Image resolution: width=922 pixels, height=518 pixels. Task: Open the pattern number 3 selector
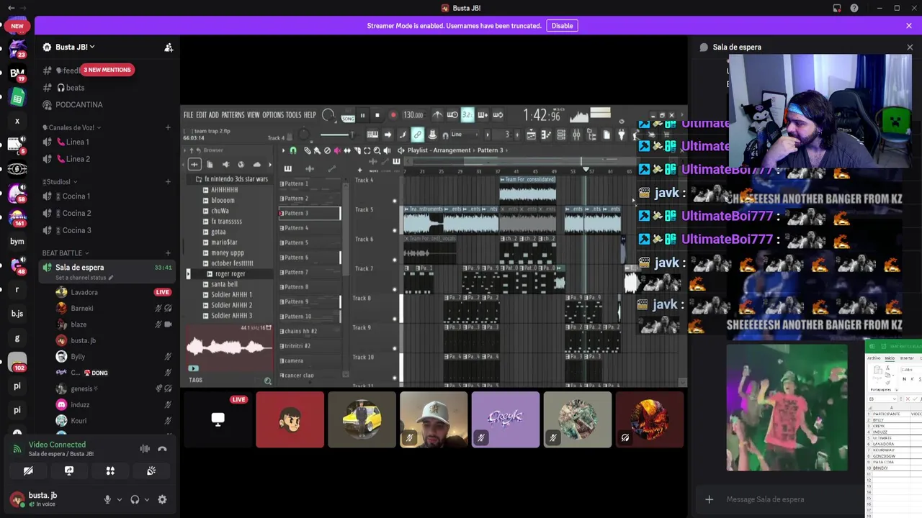pos(506,135)
